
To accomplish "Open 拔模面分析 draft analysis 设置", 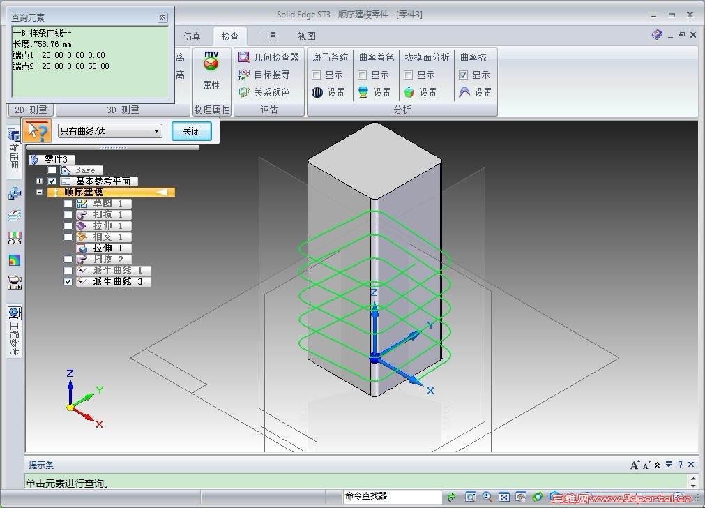I will [x=420, y=92].
